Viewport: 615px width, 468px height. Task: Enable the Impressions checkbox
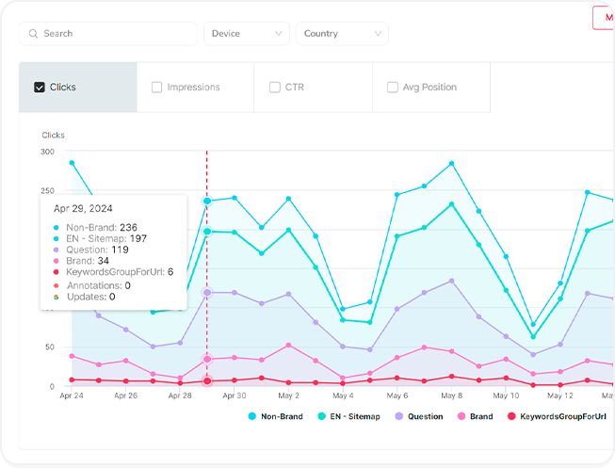[157, 88]
